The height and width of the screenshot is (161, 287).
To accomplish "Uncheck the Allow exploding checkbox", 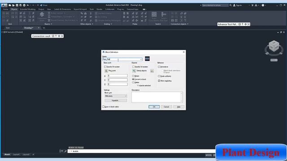I will point(159,80).
